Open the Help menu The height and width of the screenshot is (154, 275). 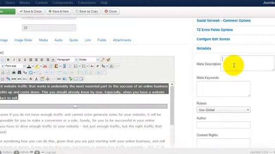coord(104,3)
